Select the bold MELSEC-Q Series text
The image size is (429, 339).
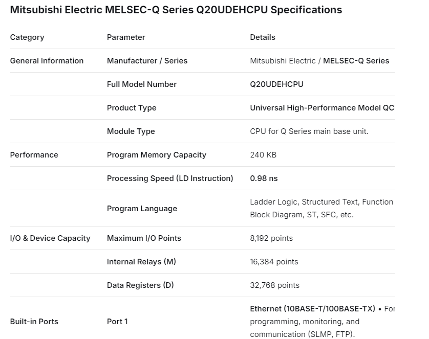(x=356, y=61)
